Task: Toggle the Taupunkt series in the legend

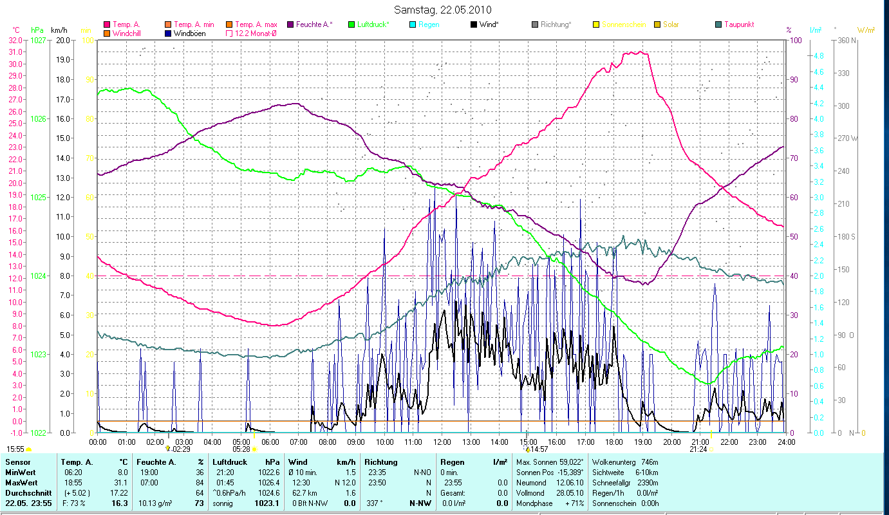Action: pos(738,25)
